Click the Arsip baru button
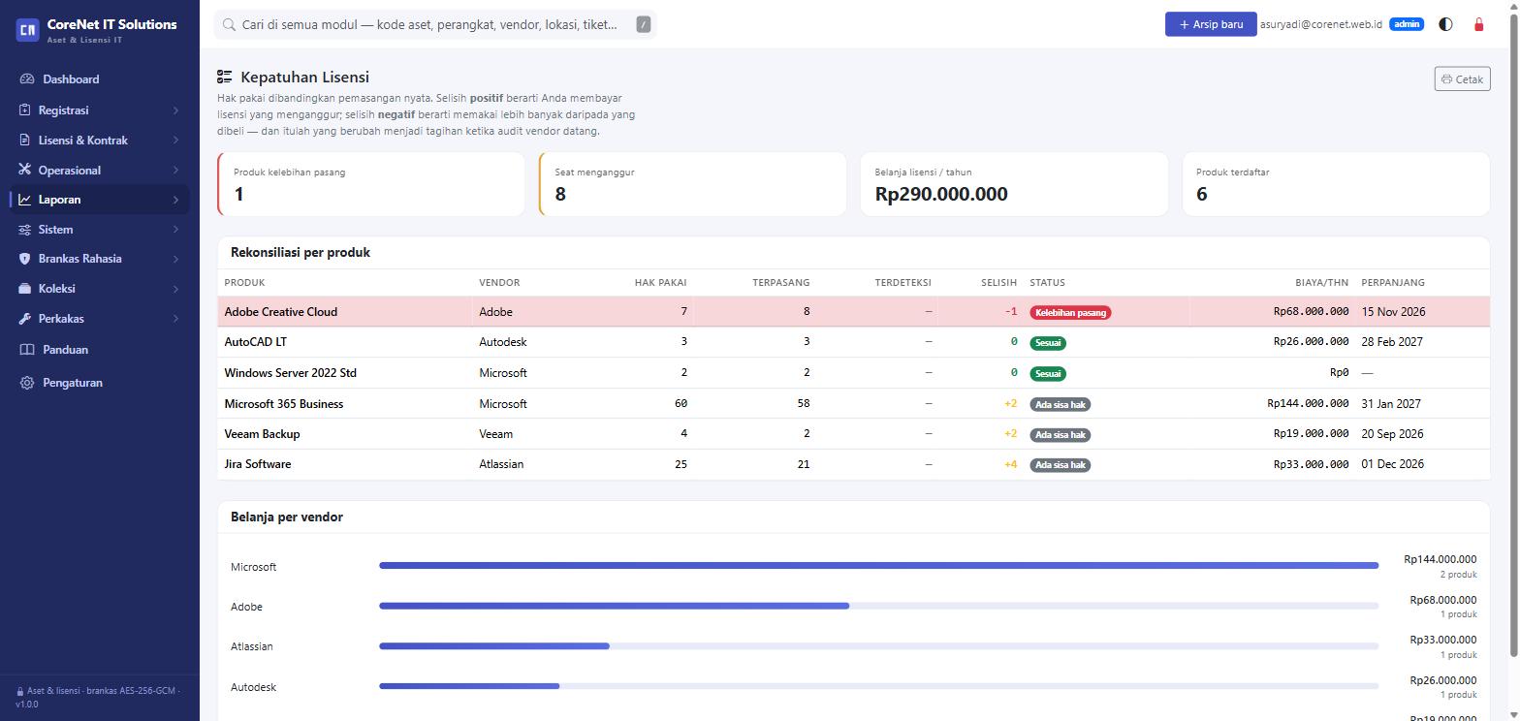This screenshot has width=1520, height=721. pos(1211,24)
